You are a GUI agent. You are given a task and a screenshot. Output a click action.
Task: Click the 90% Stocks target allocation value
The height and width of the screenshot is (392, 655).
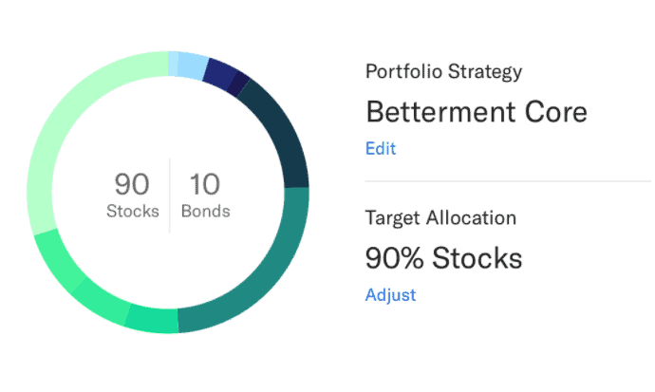[x=443, y=258]
